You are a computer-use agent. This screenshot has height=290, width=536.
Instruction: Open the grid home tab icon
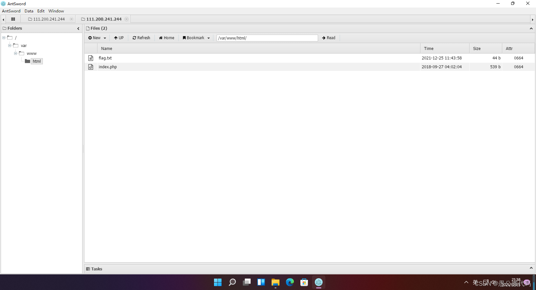click(x=13, y=19)
